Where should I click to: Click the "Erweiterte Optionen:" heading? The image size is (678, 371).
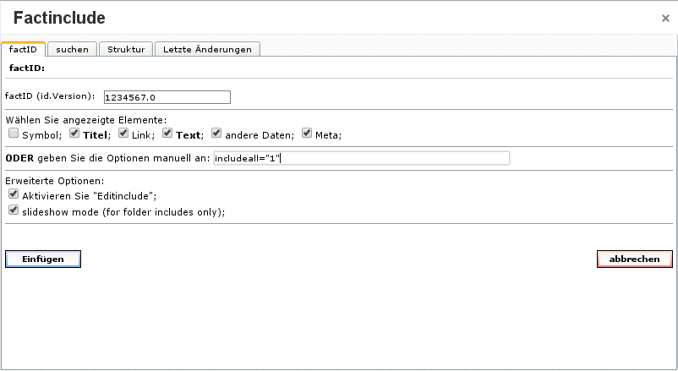point(54,181)
